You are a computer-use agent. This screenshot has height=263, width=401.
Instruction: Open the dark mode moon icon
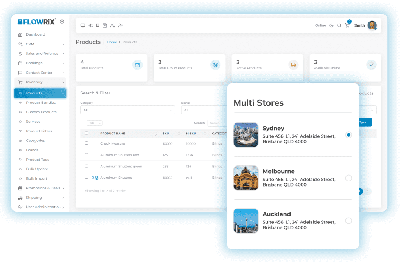point(331,25)
